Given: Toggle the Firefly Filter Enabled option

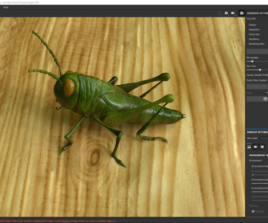Looking at the screenshot, I should click(257, 80).
